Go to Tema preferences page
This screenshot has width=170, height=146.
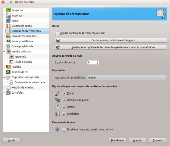click(x=15, y=21)
